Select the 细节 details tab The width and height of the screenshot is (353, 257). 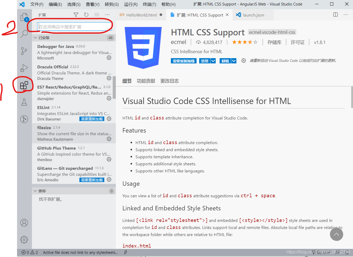[127, 81]
